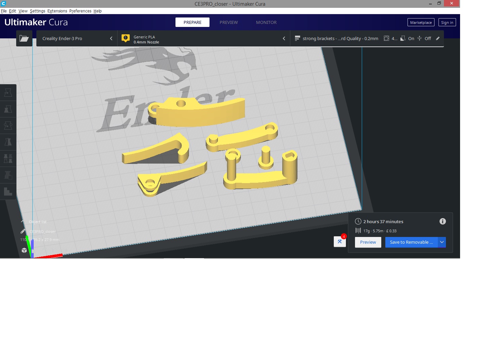This screenshot has height=344, width=485.
Task: Click the wrench button with red badge
Action: tap(340, 241)
